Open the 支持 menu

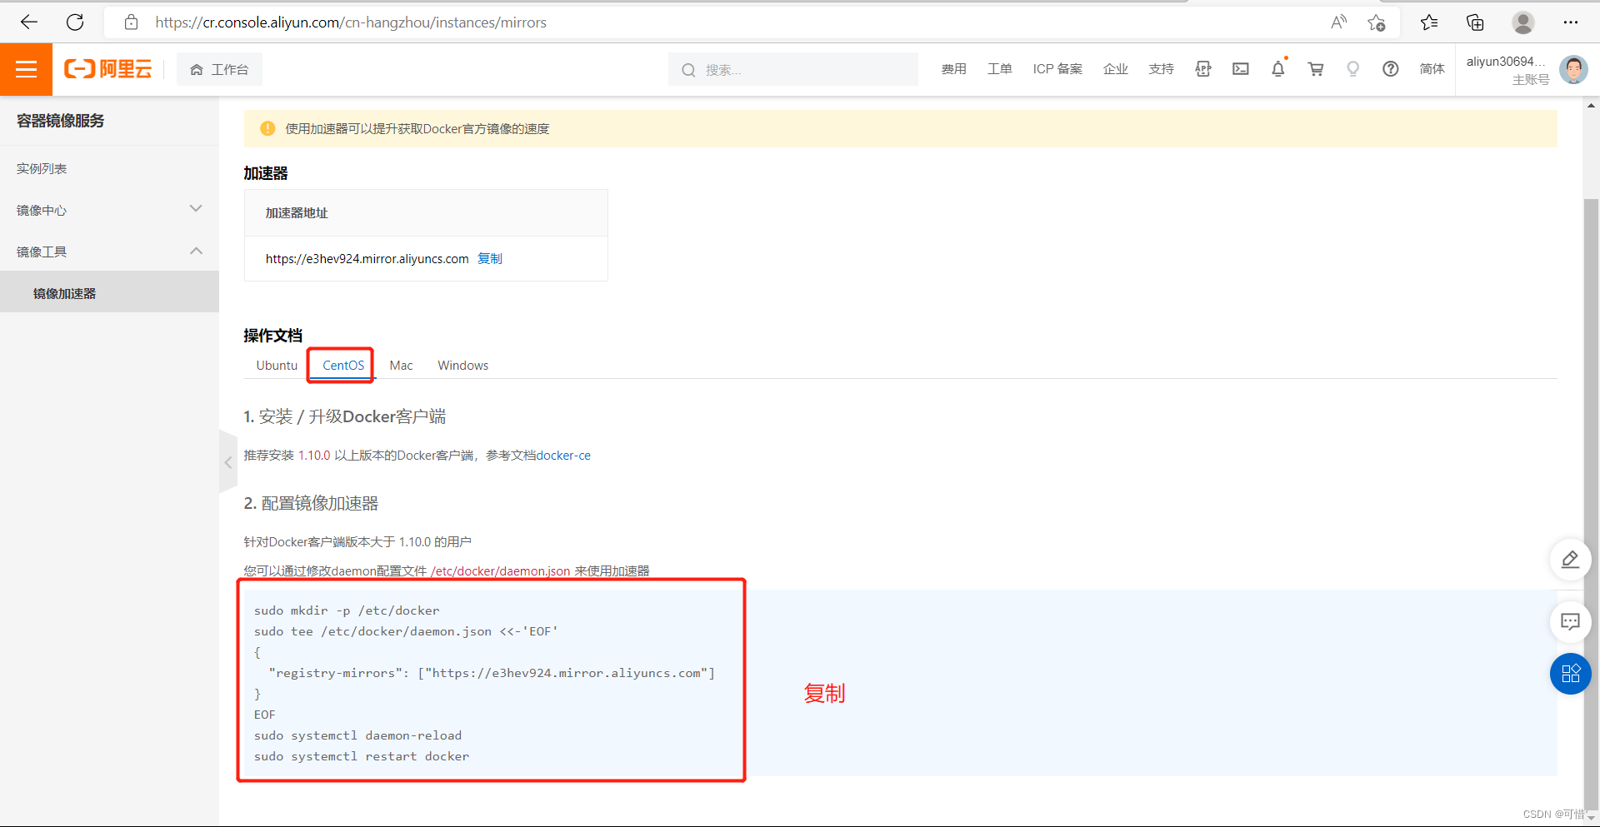[x=1162, y=69]
